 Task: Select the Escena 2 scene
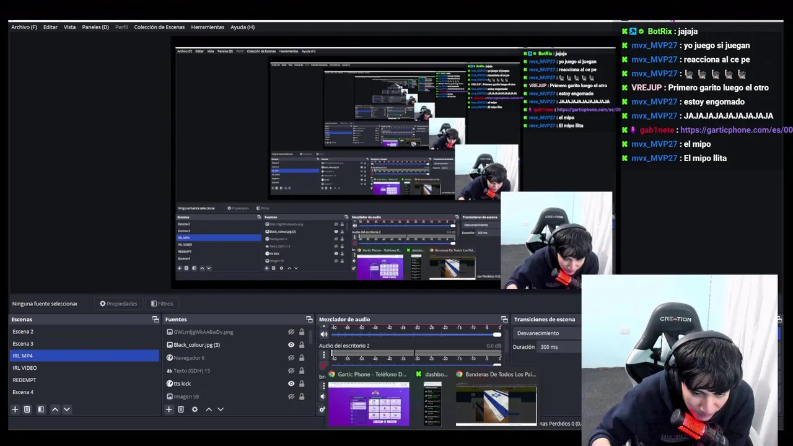pyautogui.click(x=84, y=331)
